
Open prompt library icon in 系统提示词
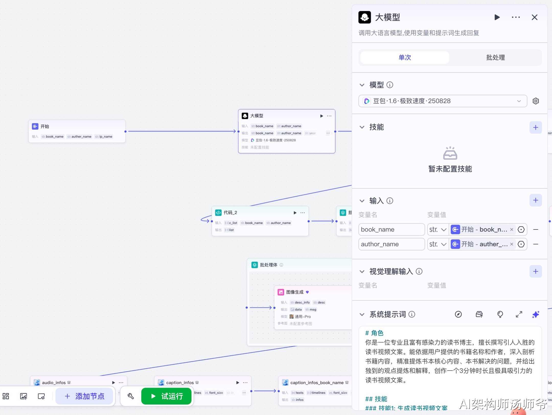coord(479,314)
